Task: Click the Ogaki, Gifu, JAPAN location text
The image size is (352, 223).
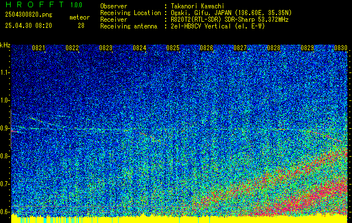Action: coord(231,13)
